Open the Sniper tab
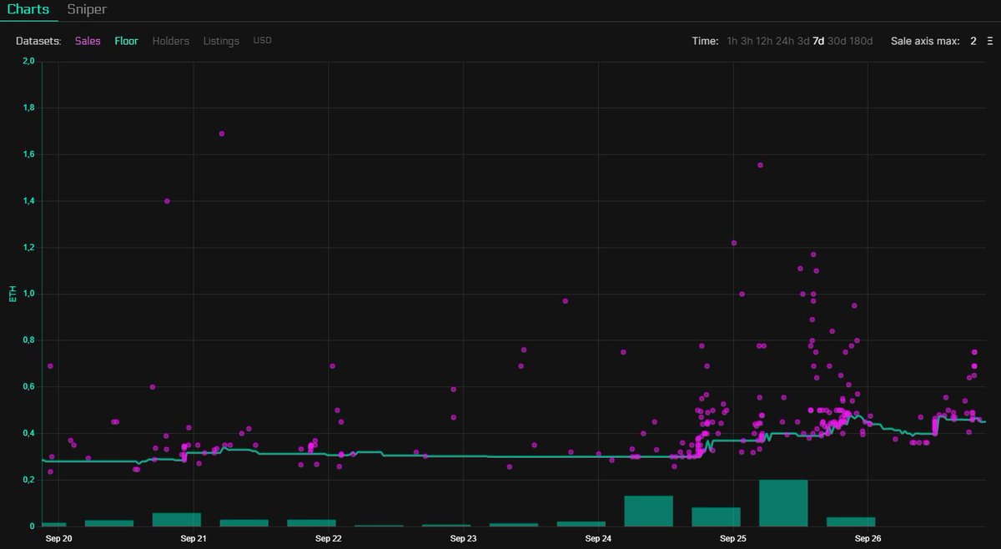Screen dimensions: 1001x549 click(x=87, y=10)
